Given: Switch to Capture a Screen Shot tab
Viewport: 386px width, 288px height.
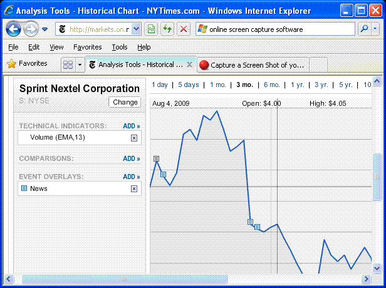Looking at the screenshot, I should [x=253, y=65].
